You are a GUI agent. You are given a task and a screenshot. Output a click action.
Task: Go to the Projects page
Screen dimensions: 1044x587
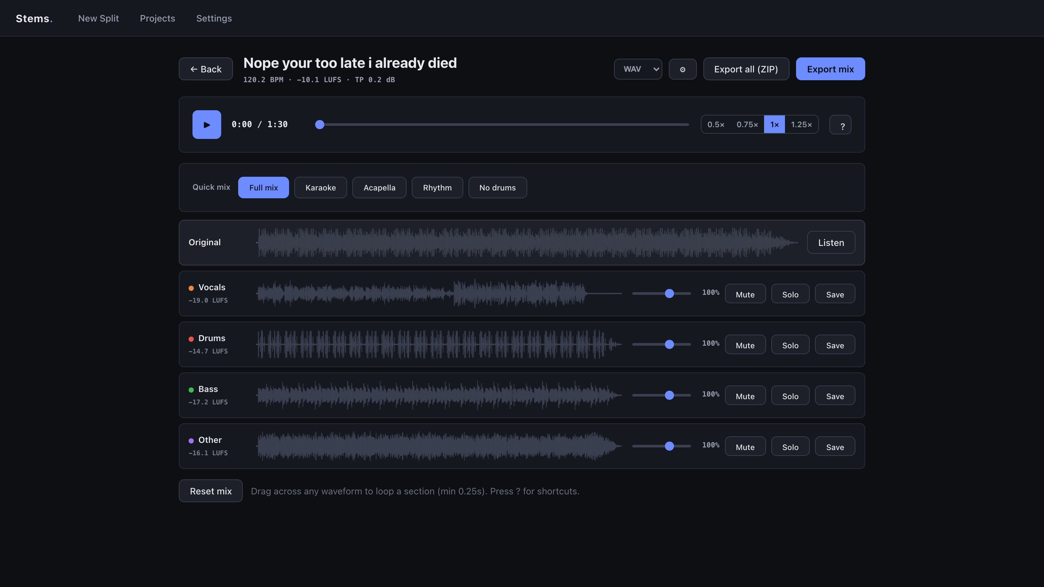point(157,18)
